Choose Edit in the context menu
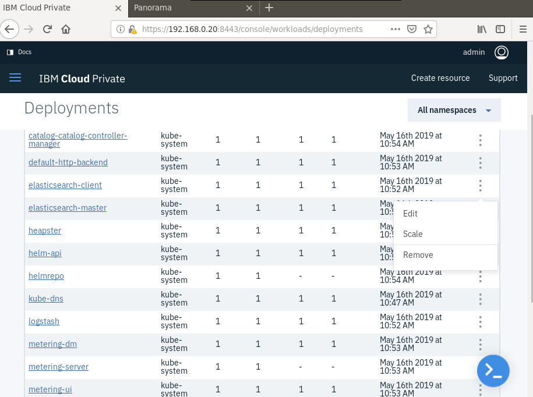533x397 pixels. (445, 214)
